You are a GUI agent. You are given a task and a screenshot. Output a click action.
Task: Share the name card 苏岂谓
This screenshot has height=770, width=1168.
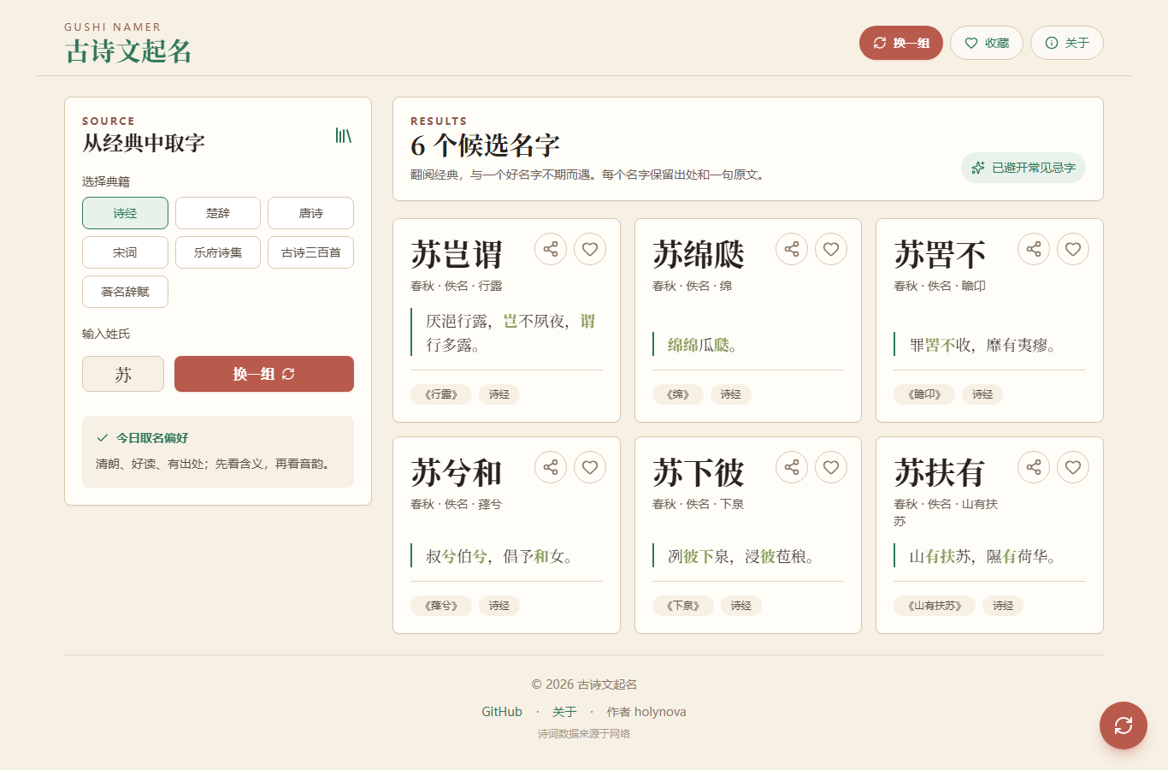551,249
